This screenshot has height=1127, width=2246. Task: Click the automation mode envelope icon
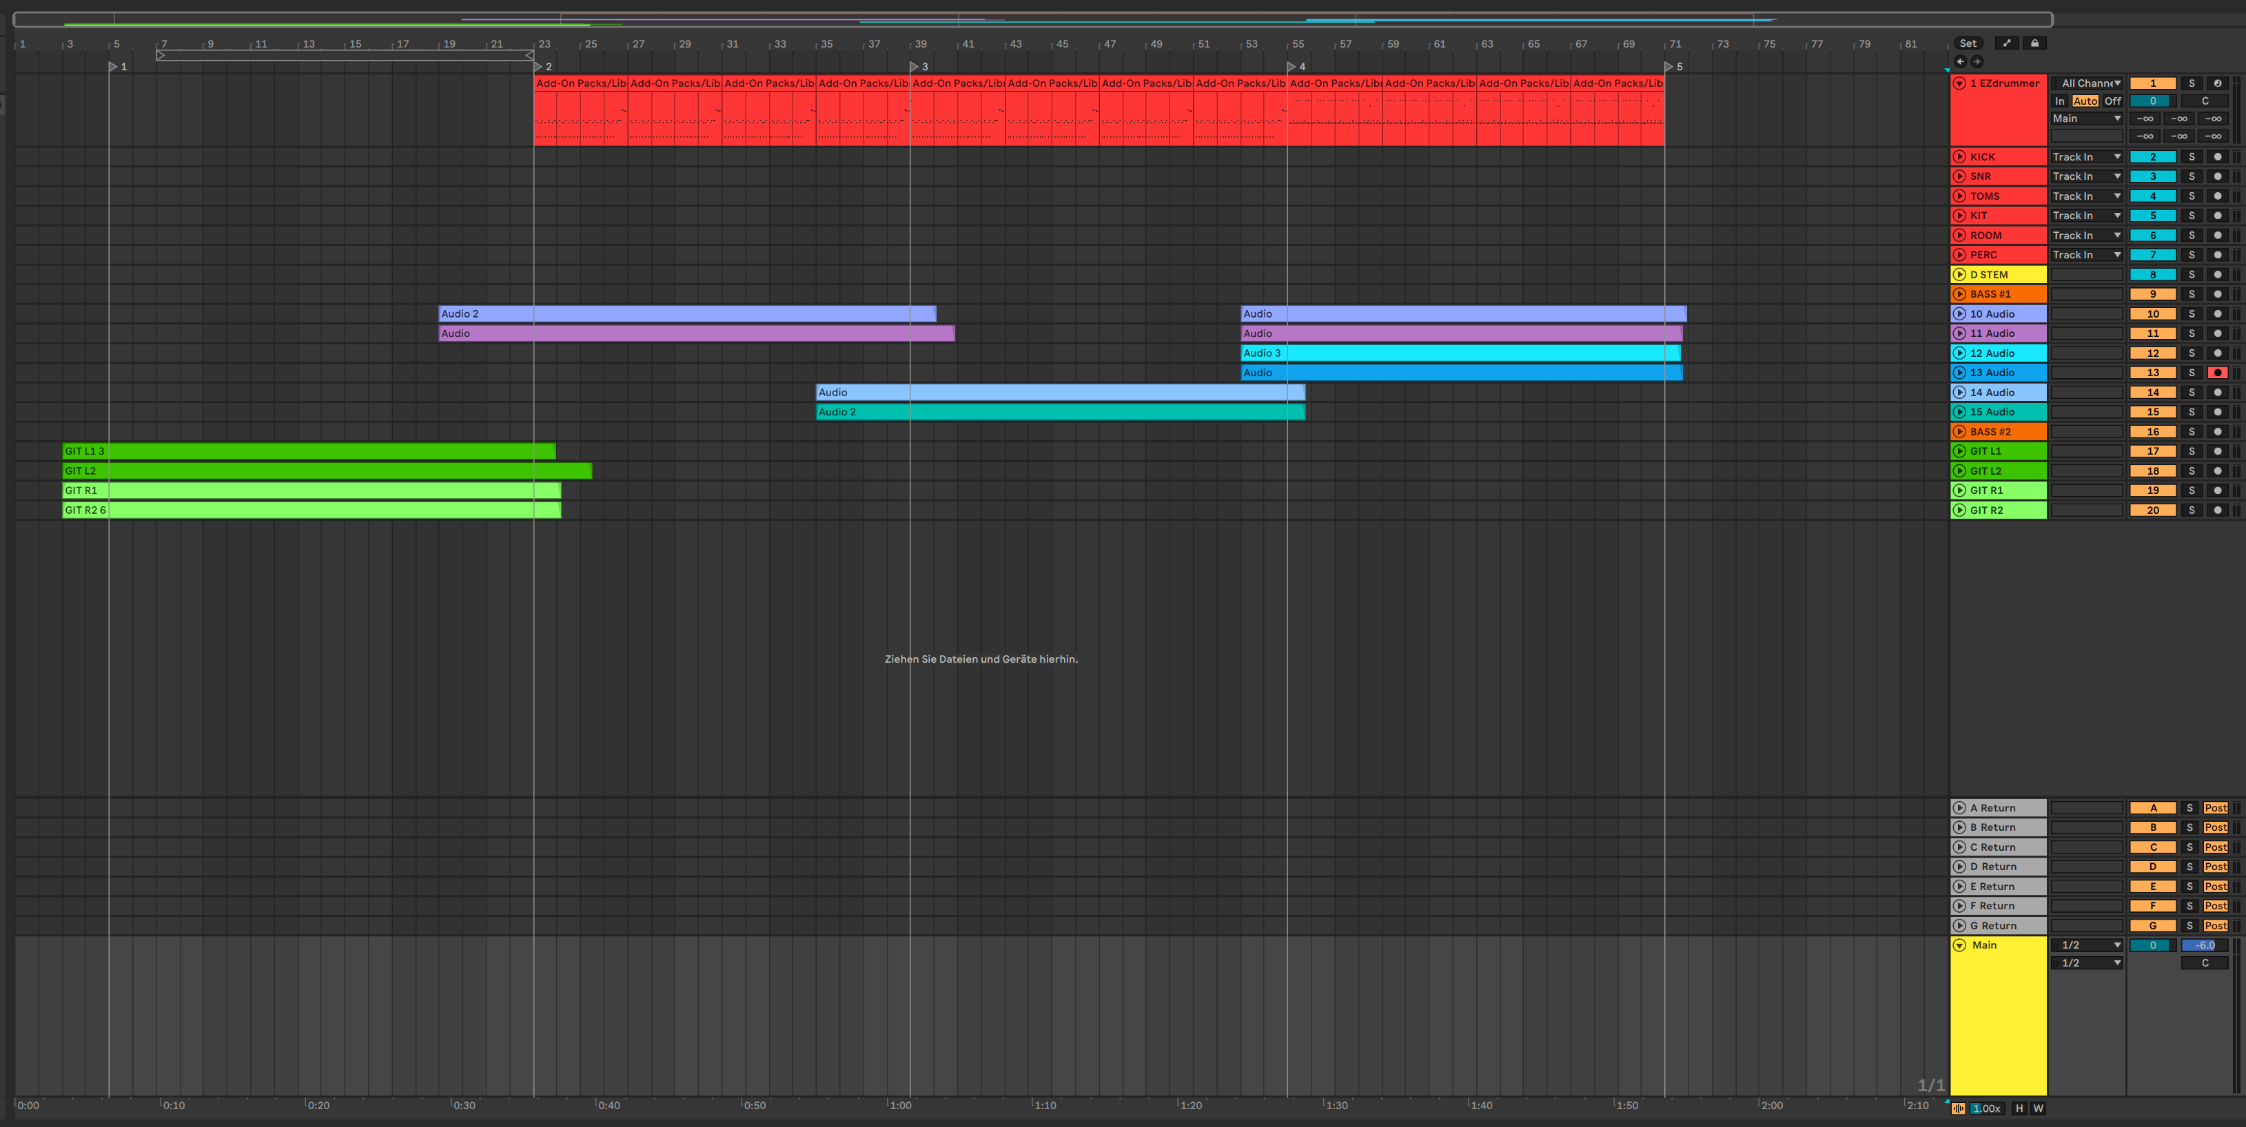[2006, 43]
